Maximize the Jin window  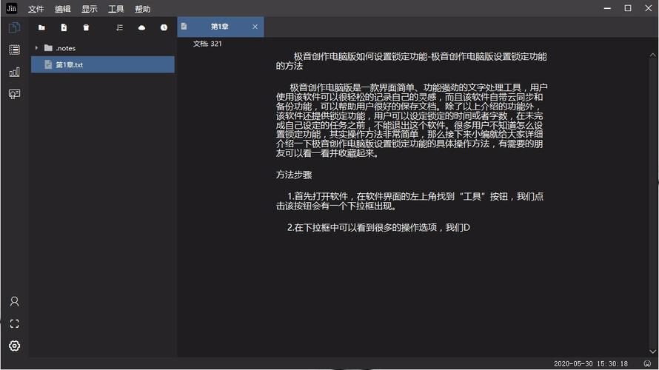pos(628,8)
